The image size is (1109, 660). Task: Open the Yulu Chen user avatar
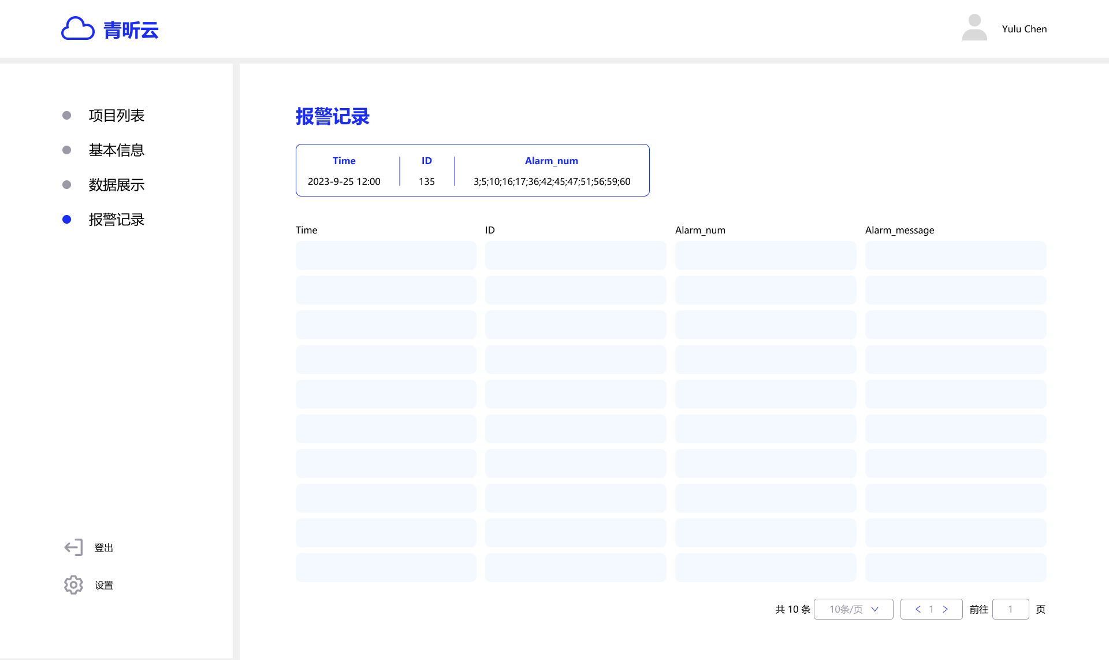pyautogui.click(x=974, y=28)
